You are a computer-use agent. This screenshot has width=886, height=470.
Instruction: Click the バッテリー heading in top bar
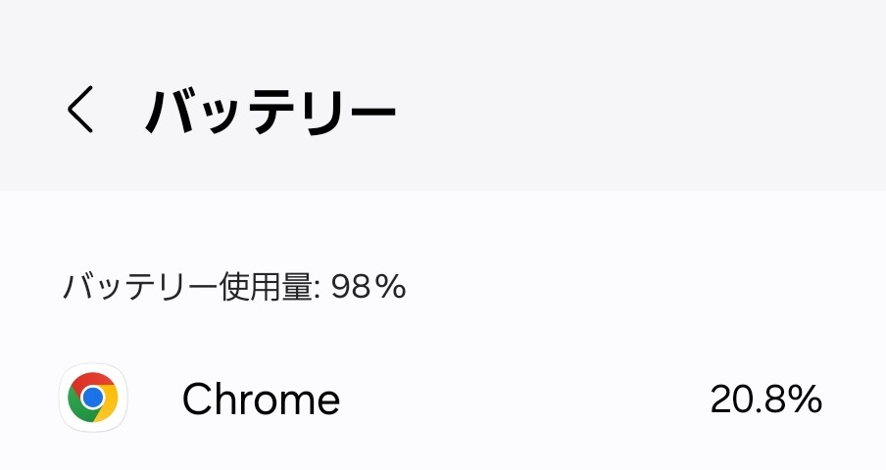point(271,111)
